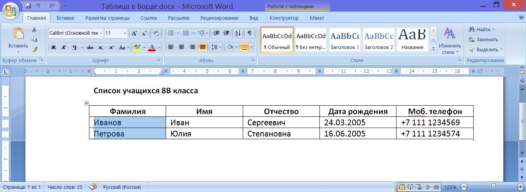Open the font name Calibri dropdown
The image size is (526, 192).
click(101, 34)
